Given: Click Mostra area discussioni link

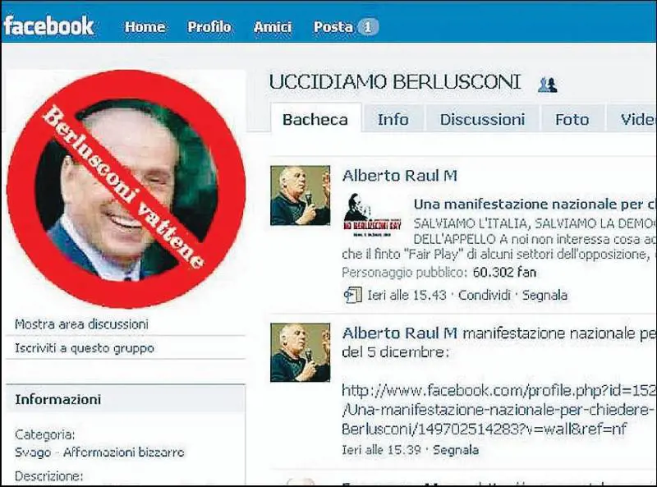Looking at the screenshot, I should click(81, 324).
